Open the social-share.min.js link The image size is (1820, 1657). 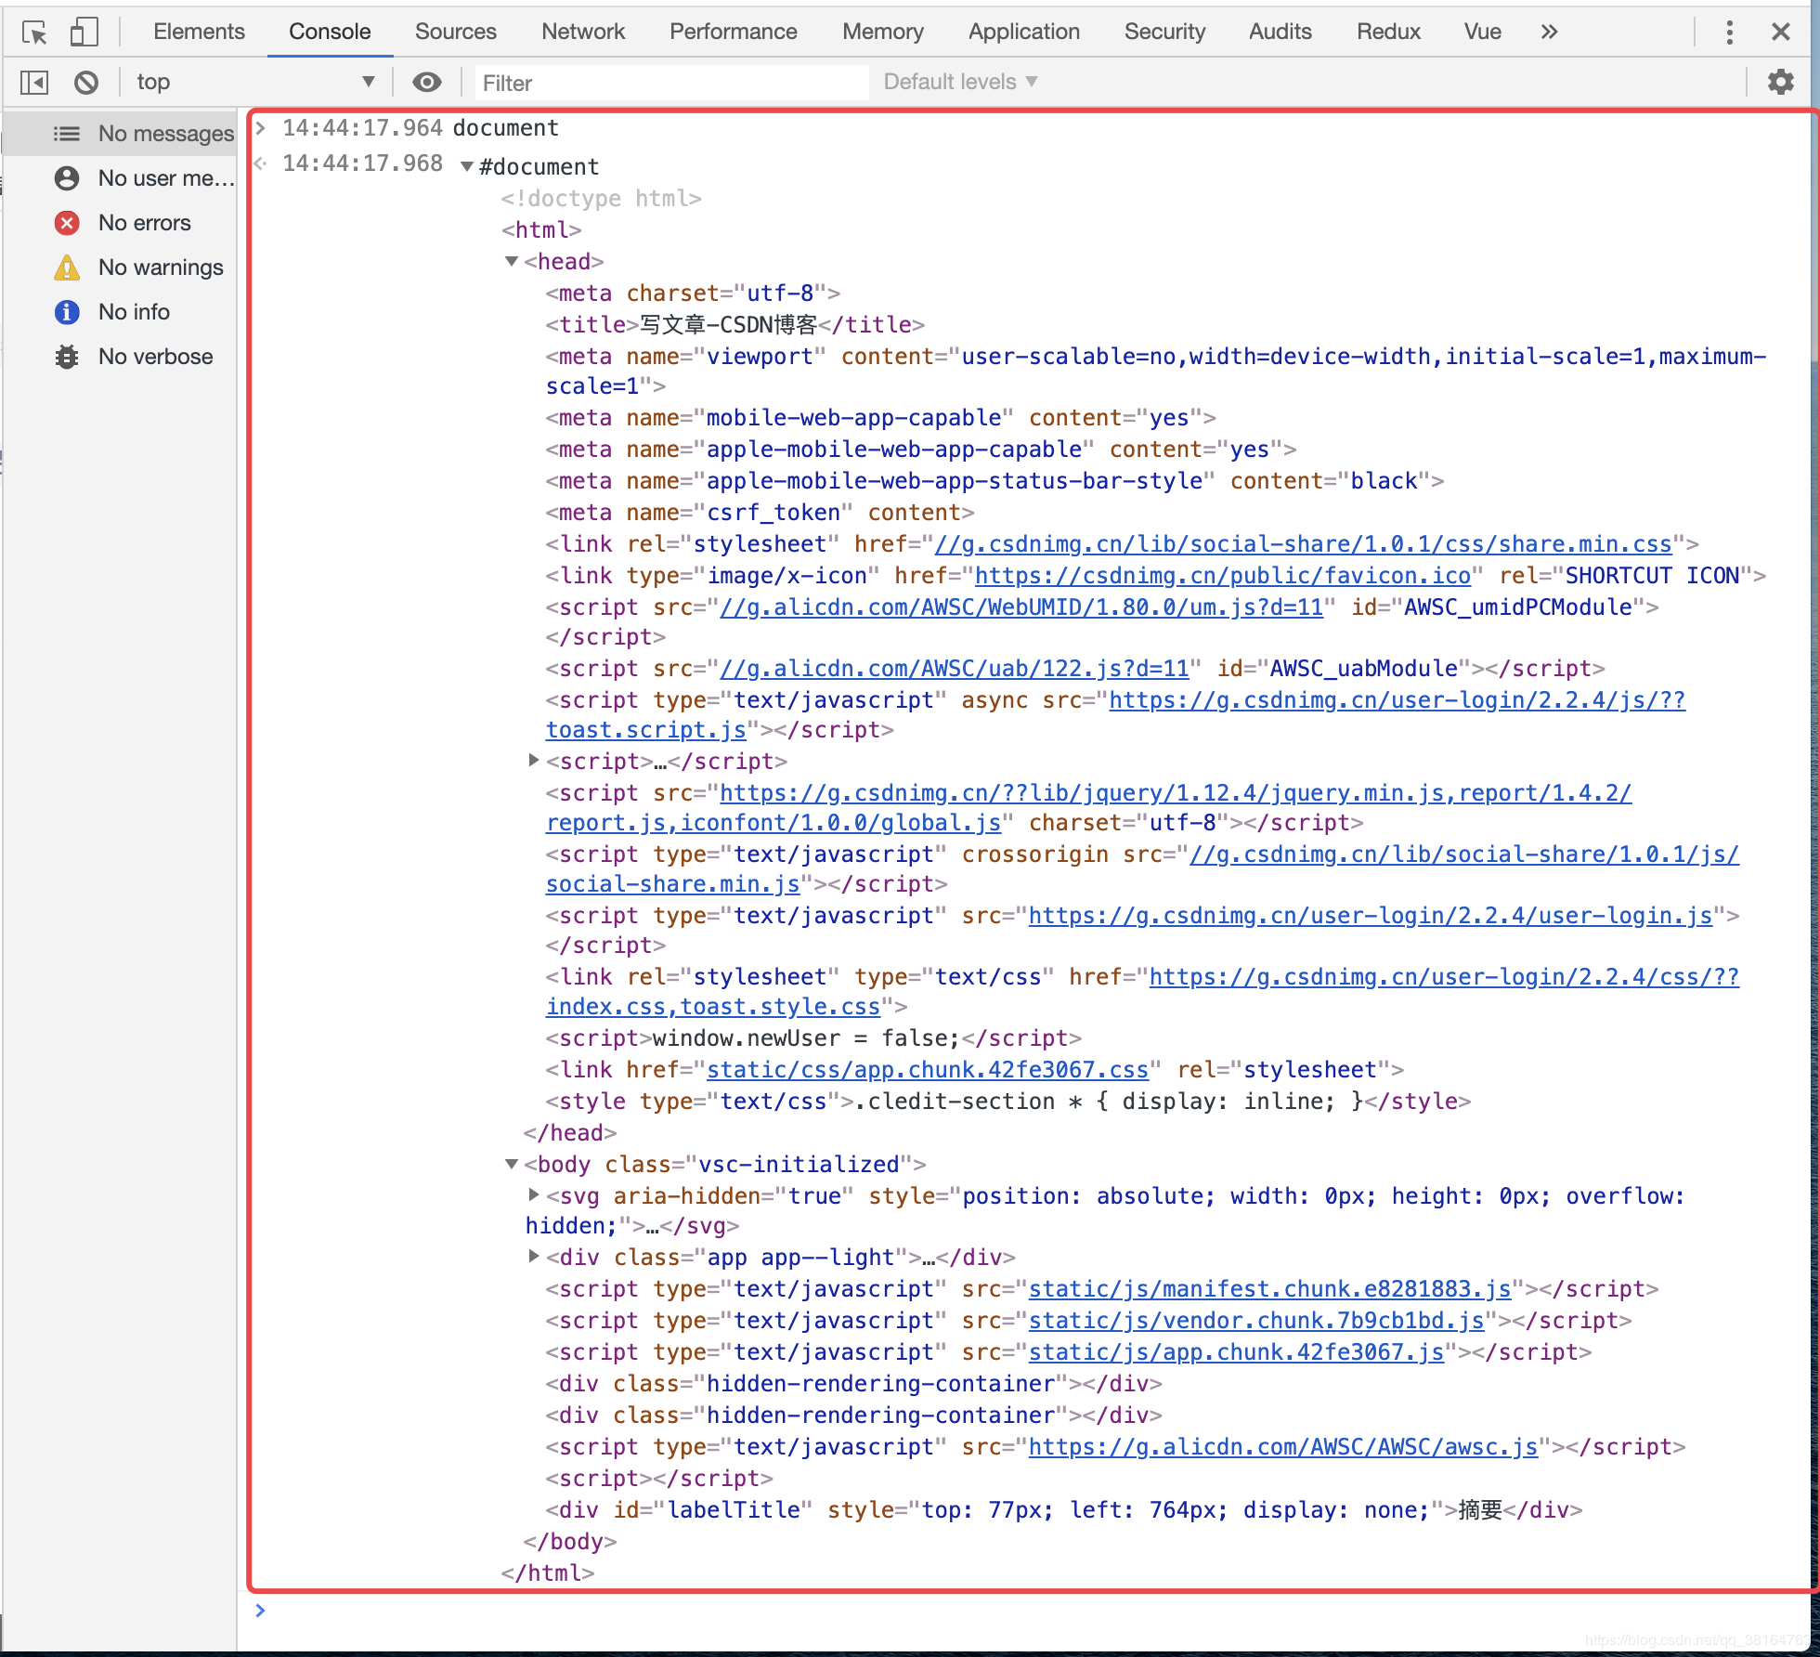click(x=673, y=884)
